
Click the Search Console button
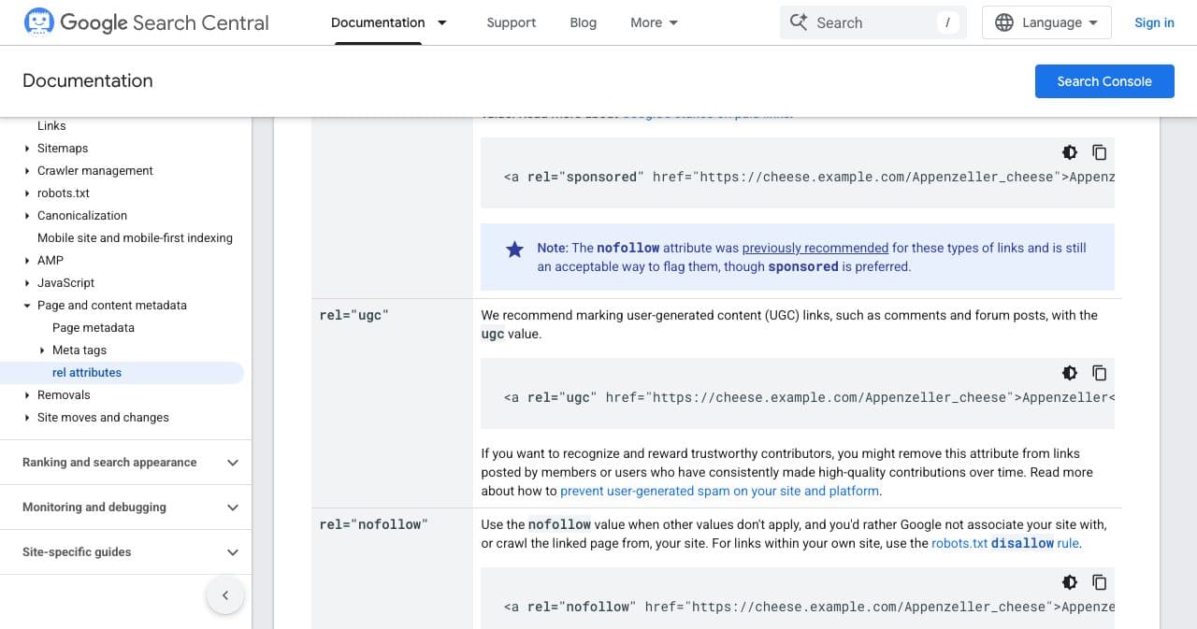coord(1104,81)
